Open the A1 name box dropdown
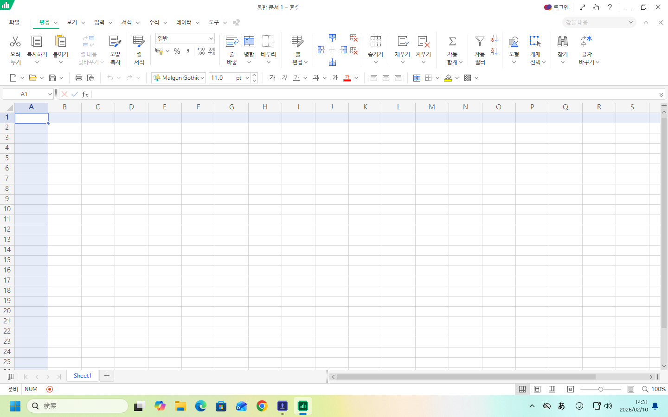The height and width of the screenshot is (417, 668). click(50, 94)
